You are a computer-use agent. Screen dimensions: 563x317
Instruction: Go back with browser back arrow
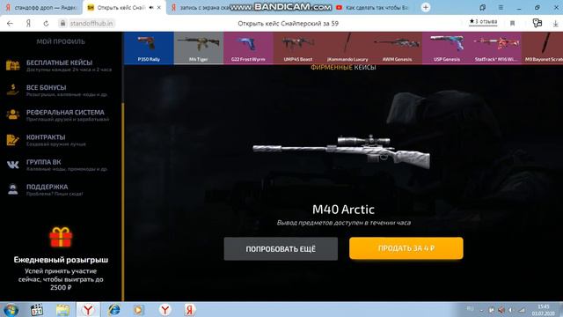(x=10, y=24)
